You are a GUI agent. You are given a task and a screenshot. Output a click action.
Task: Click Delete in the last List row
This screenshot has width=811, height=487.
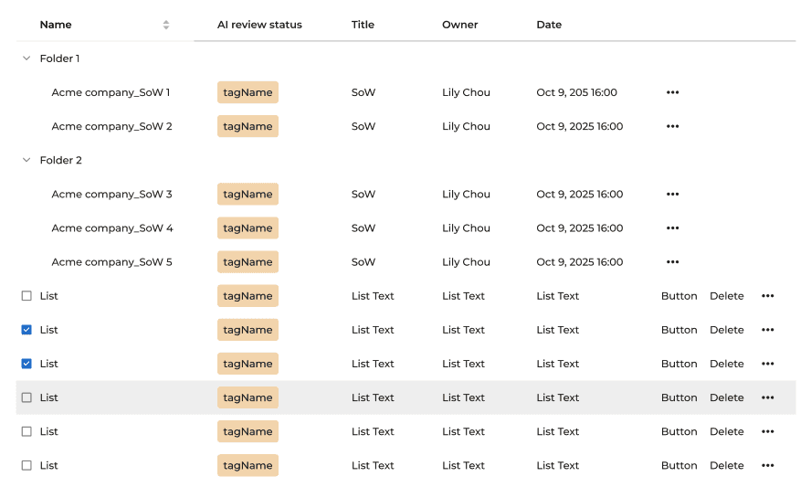[x=726, y=465]
